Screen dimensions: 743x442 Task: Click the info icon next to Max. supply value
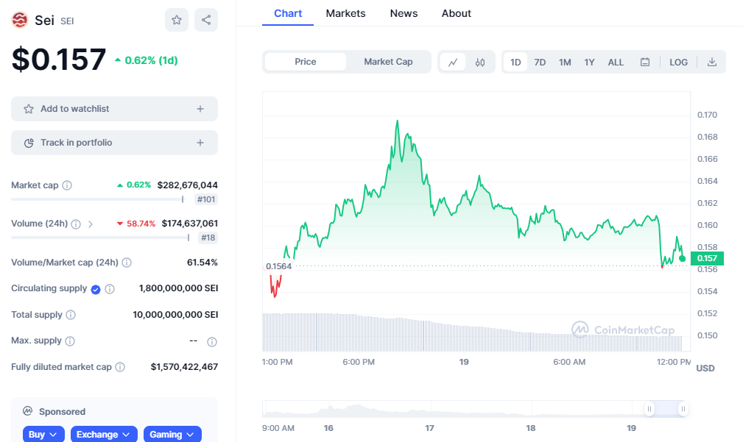point(212,342)
